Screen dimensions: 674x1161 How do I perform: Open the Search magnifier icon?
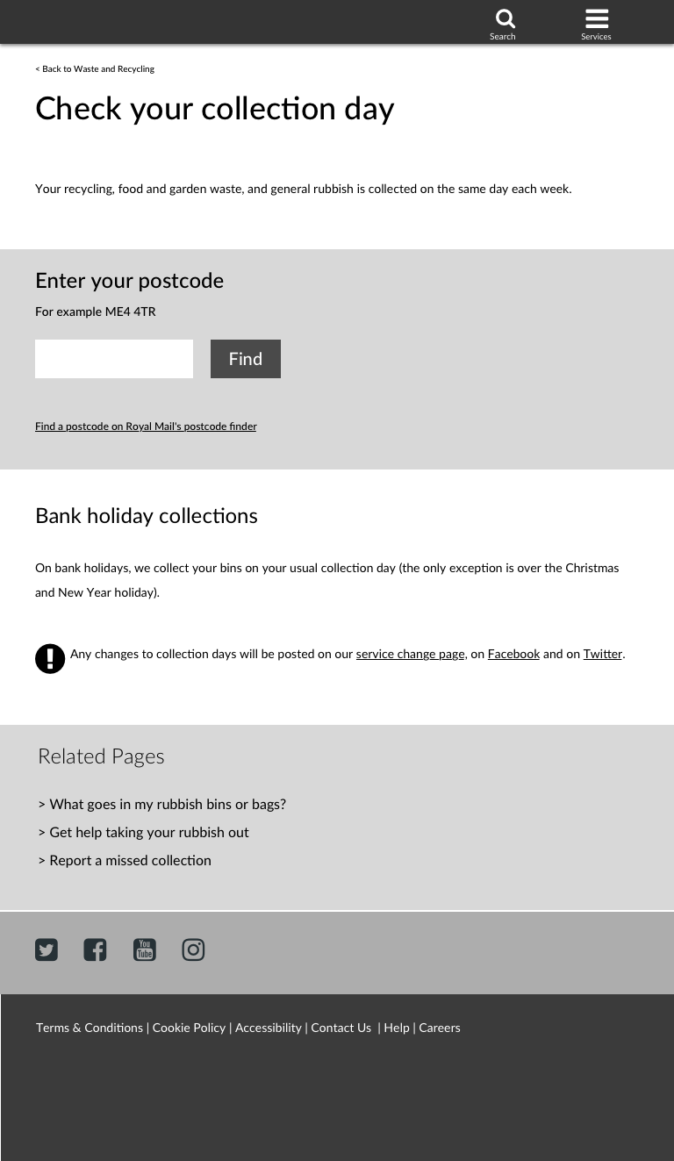[x=505, y=20]
